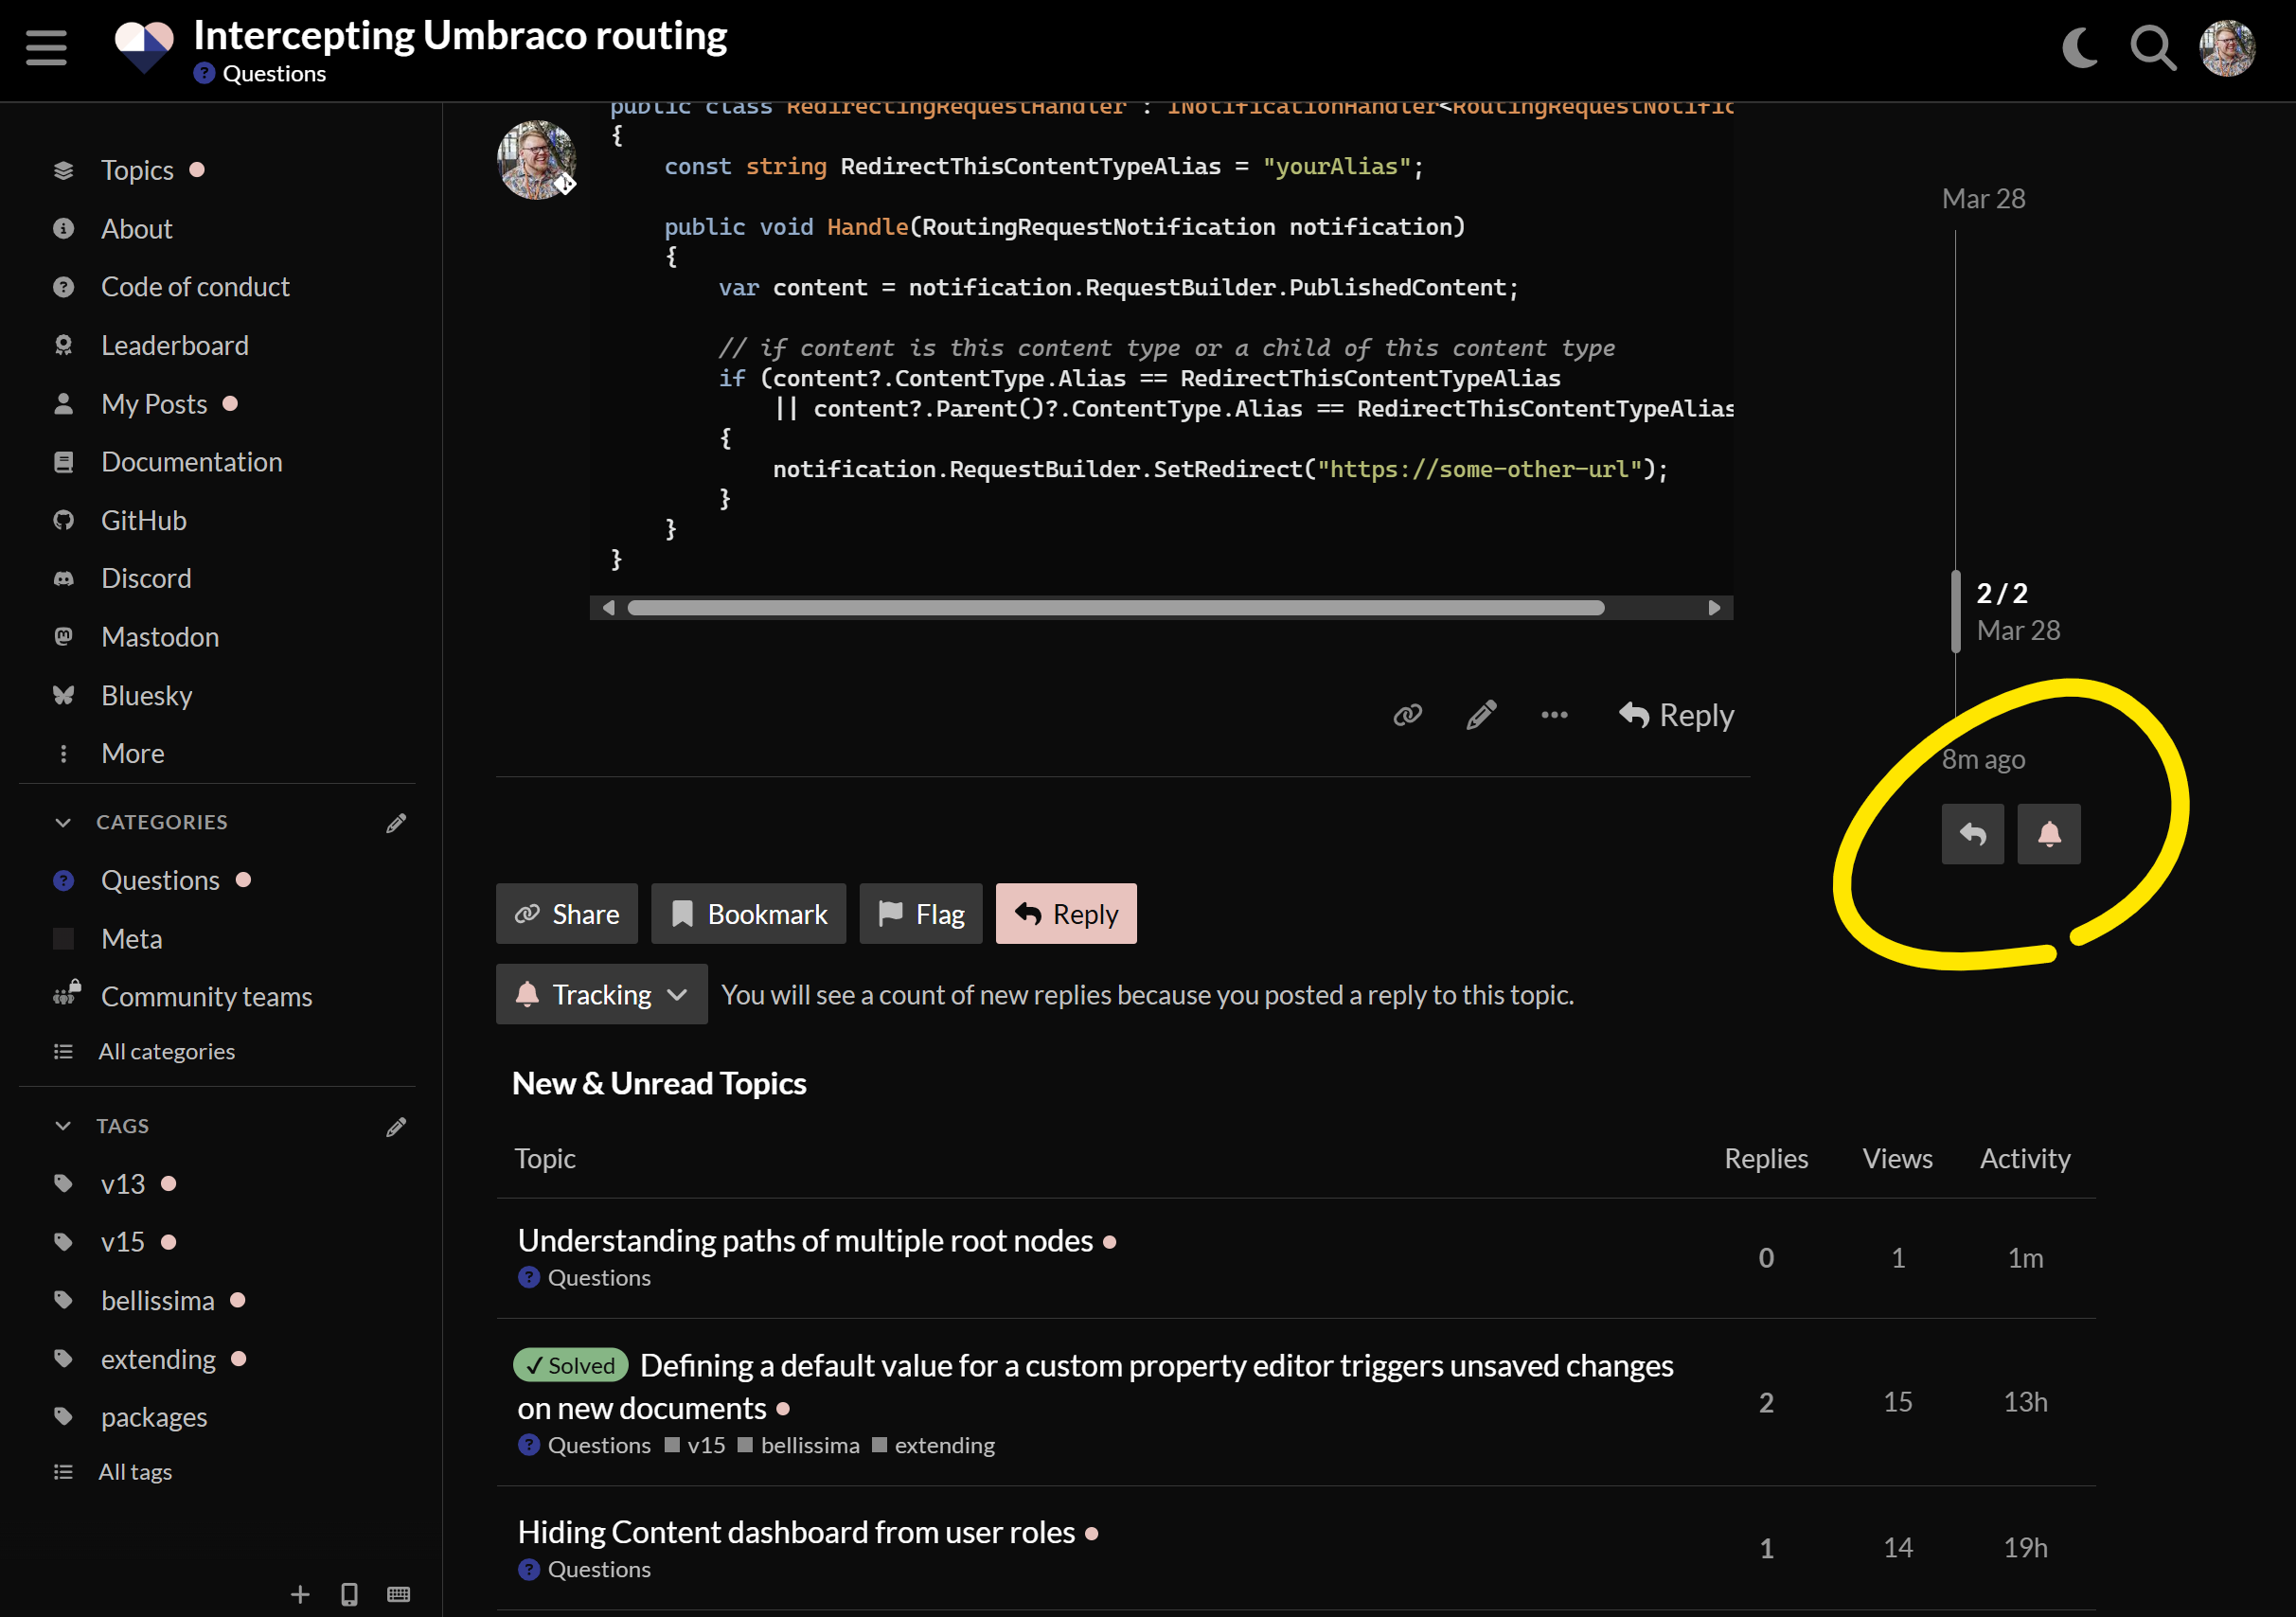Open v15 tag in sidebar
Screen dimensions: 2296x1617
[x=123, y=1242]
